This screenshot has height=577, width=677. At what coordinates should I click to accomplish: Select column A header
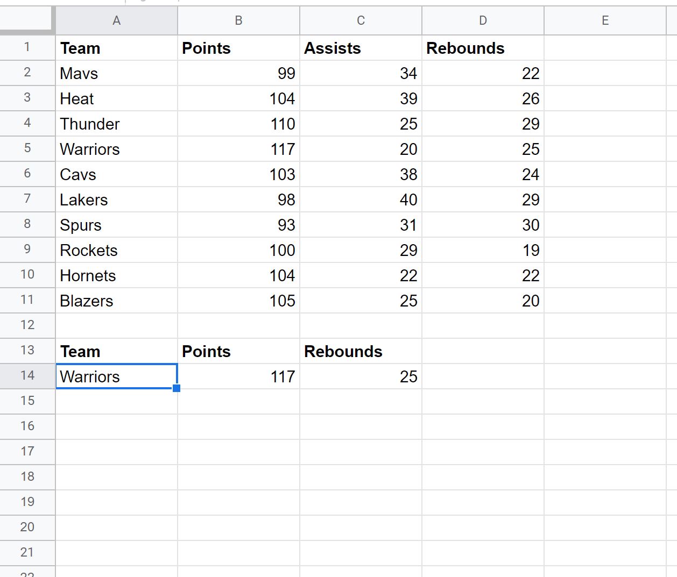[x=116, y=20]
